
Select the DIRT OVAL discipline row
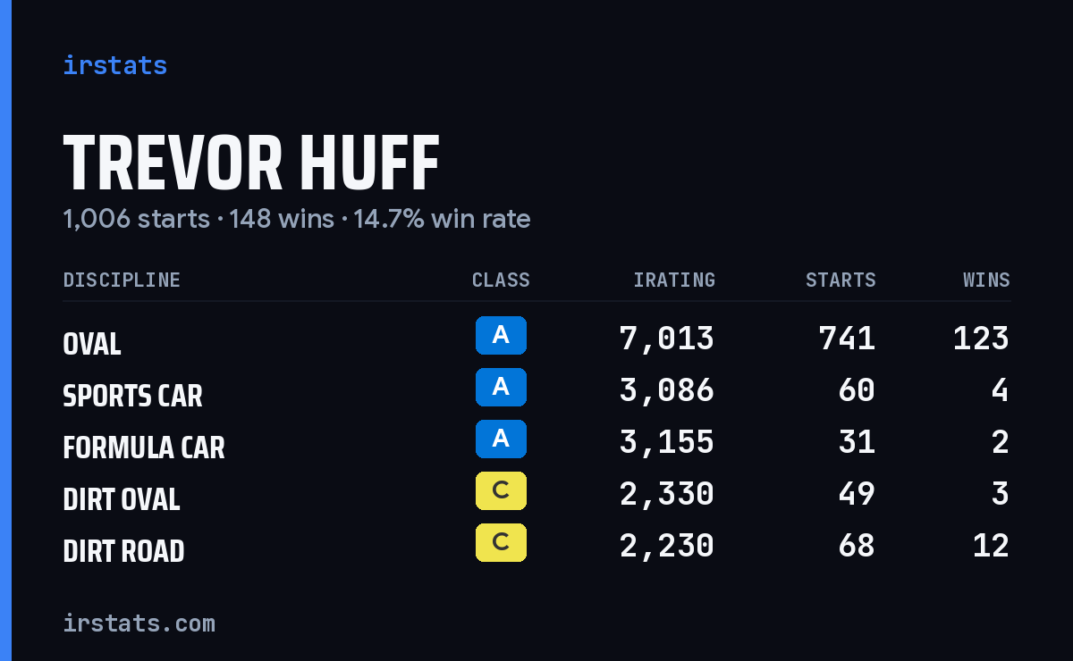pos(536,494)
